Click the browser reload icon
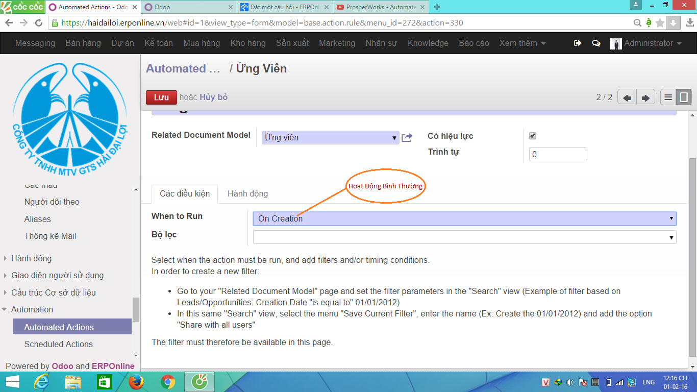The image size is (697, 392). point(39,23)
